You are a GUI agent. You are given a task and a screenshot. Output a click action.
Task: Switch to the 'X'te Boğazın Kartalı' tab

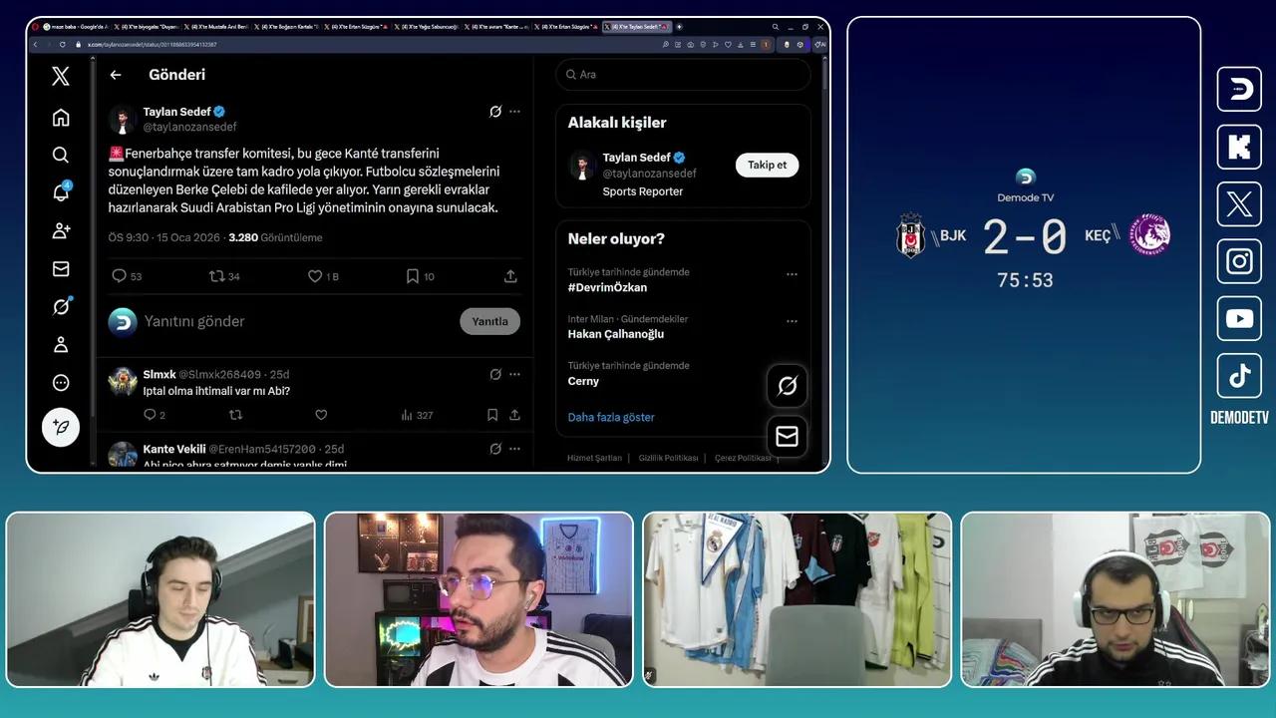coord(288,27)
